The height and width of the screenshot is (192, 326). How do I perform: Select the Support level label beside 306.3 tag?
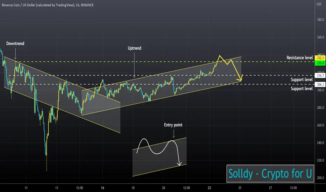tap(302, 89)
